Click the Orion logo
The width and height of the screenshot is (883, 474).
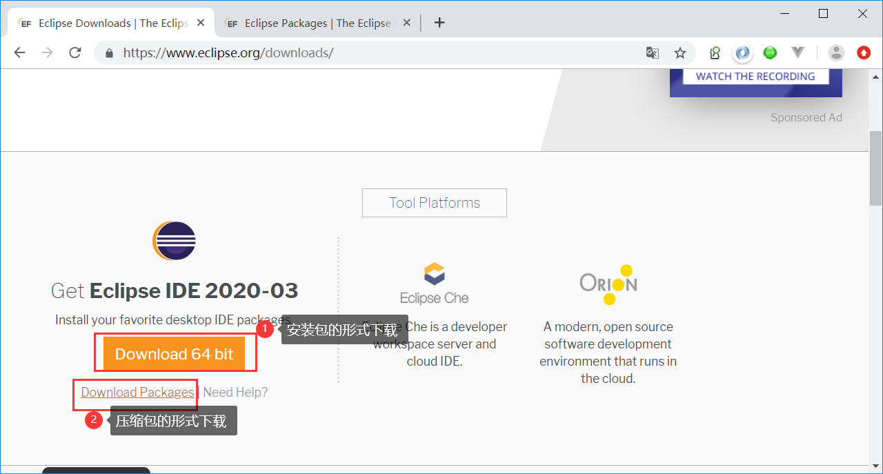pos(608,284)
